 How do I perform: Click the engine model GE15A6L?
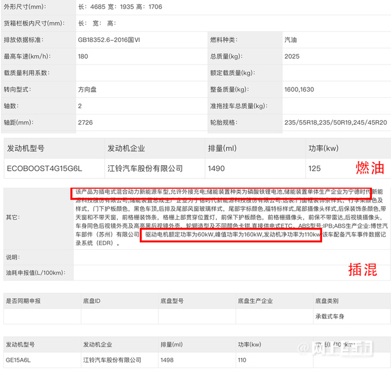click(x=18, y=360)
